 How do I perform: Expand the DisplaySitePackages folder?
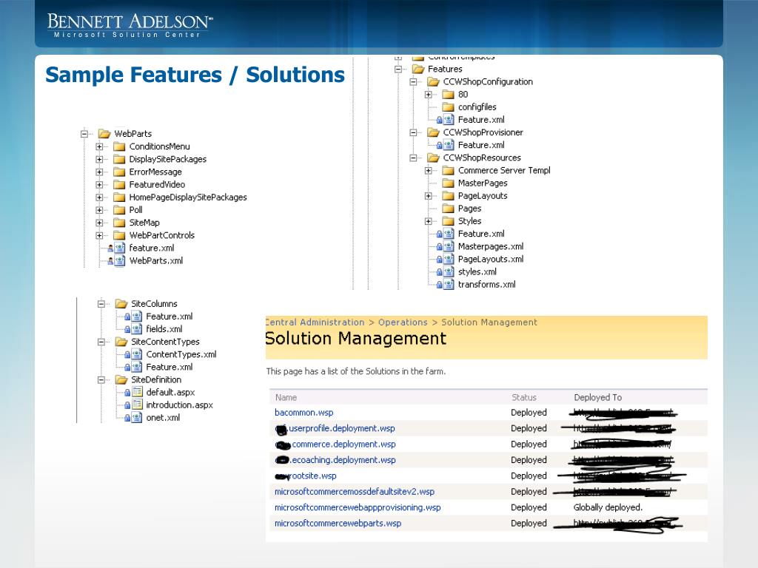coord(99,159)
